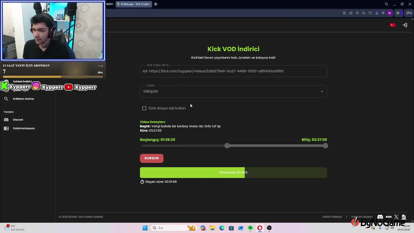
Task: Expand the Kalite 1080p60 dropdown
Action: click(233, 92)
